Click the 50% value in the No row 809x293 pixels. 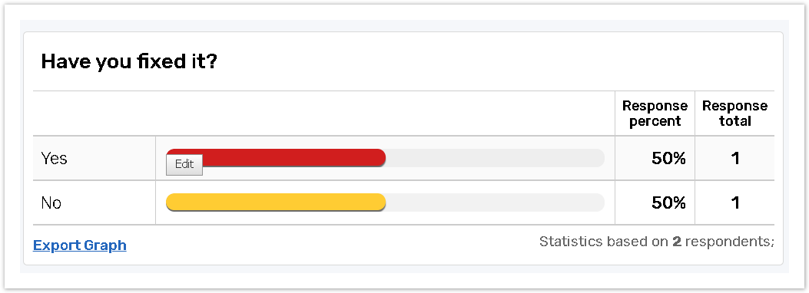point(668,203)
